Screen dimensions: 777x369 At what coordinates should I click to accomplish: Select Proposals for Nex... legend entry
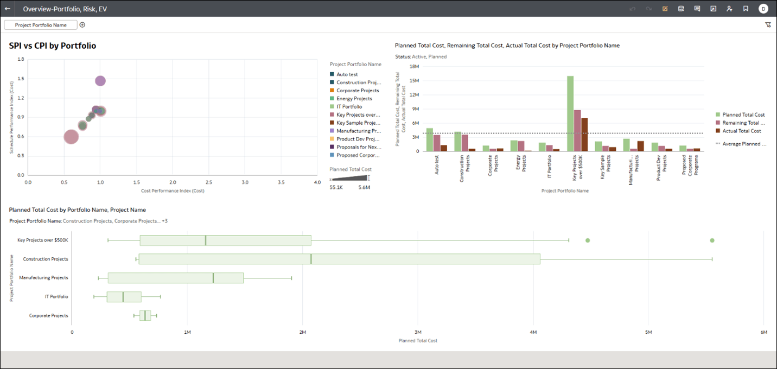click(355, 147)
